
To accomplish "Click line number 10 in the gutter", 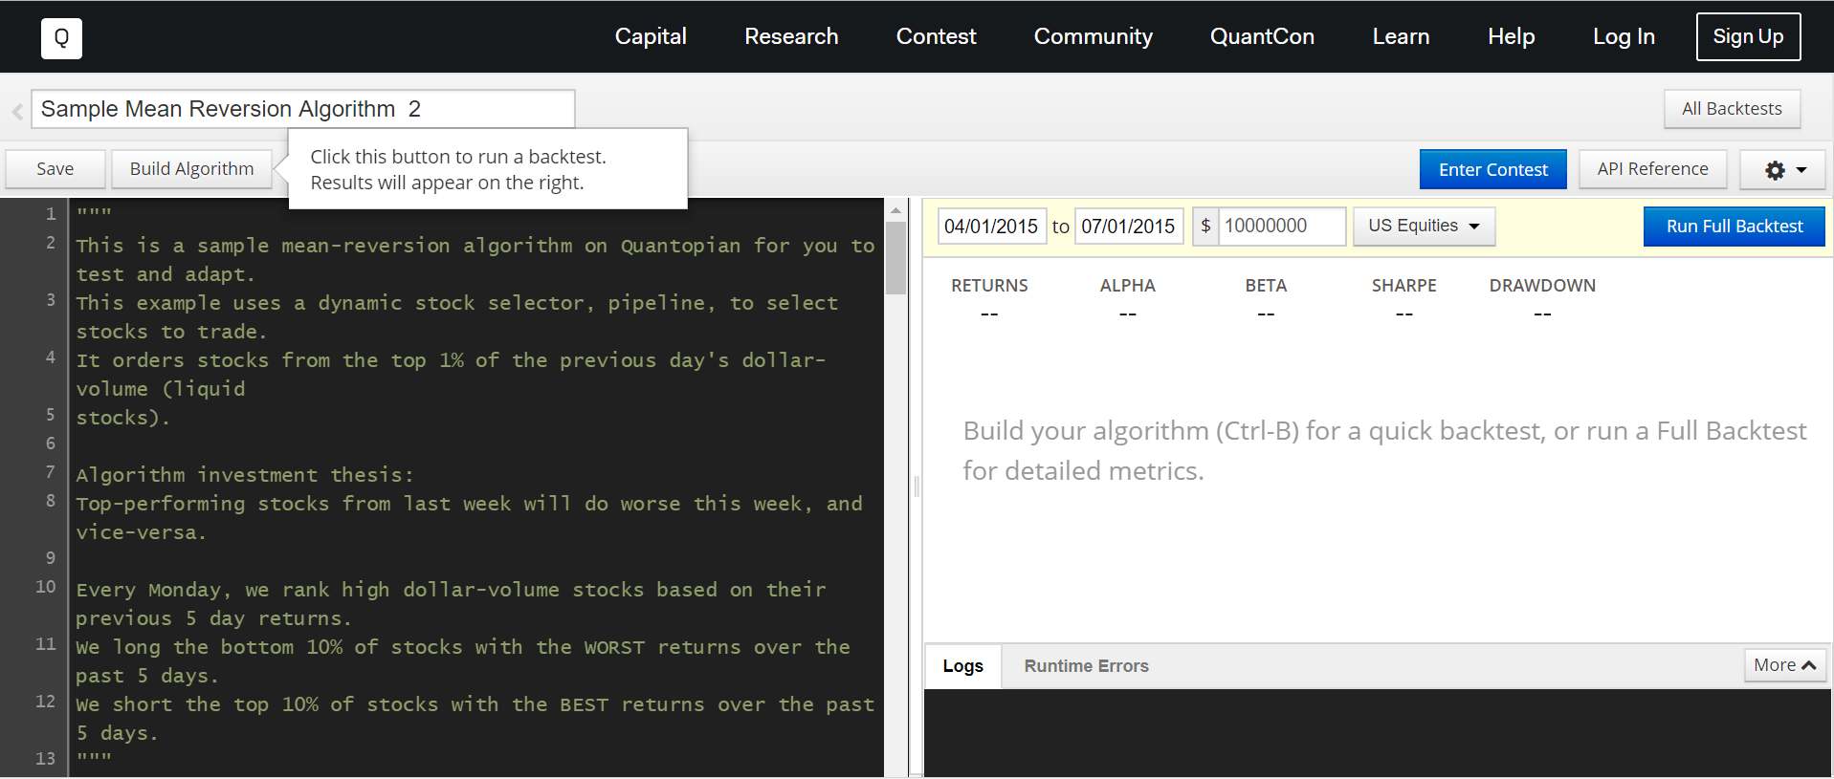I will click(45, 587).
